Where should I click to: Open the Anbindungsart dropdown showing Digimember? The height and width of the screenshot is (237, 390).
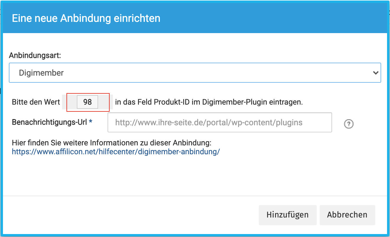[195, 72]
